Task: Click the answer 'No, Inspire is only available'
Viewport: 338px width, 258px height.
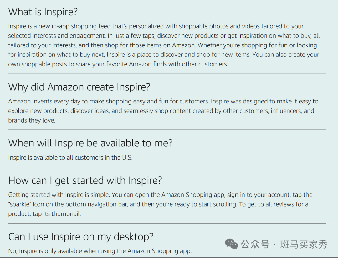Action: (x=100, y=251)
